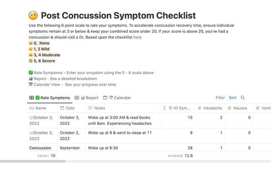The width and height of the screenshot is (271, 169).
Task: Open the Filter options
Action: 220,98
